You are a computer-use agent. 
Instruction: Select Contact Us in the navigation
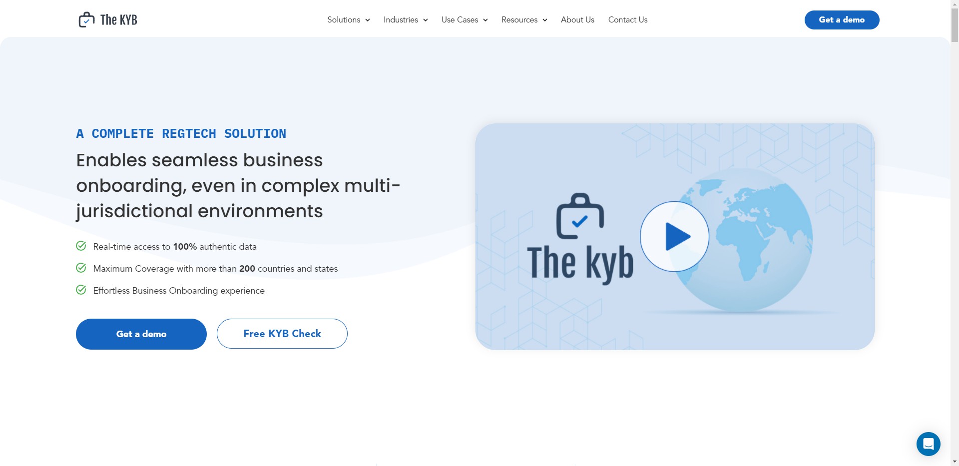(627, 20)
